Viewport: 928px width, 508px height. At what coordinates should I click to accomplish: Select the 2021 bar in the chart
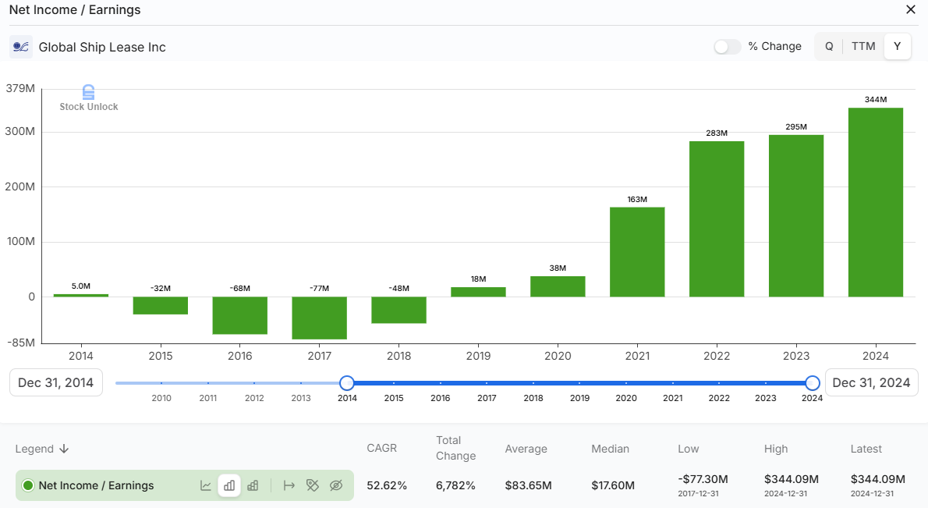pos(637,250)
